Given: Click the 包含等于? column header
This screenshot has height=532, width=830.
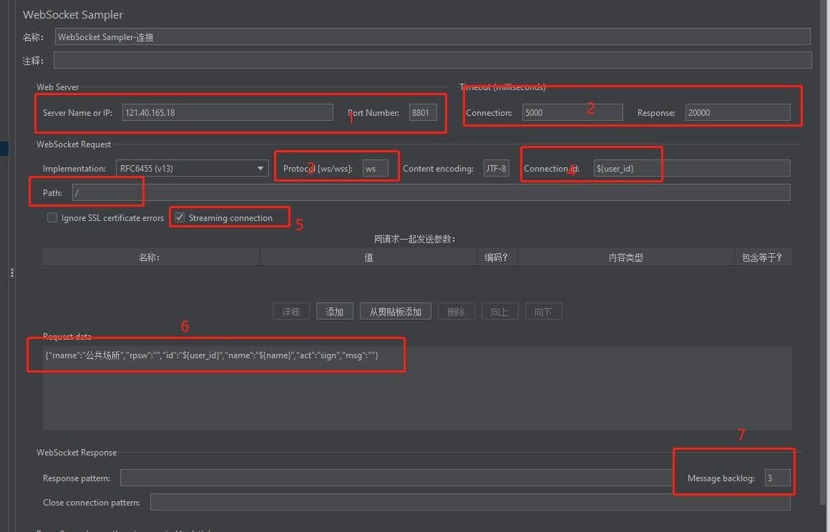Looking at the screenshot, I should (763, 257).
